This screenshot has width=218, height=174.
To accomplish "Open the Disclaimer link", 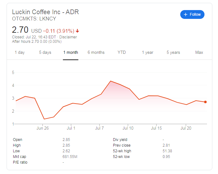I will coord(68,37).
